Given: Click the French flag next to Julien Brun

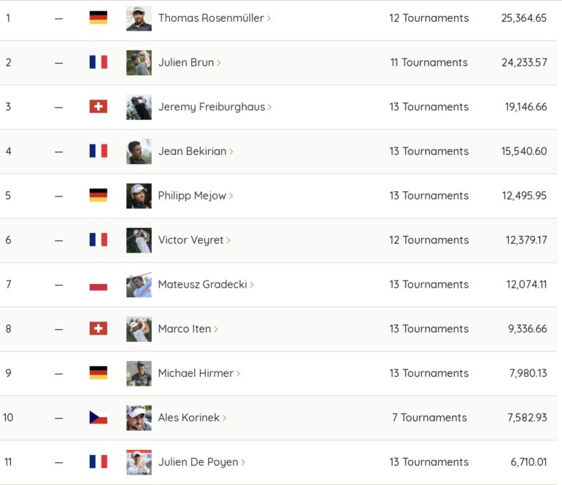Looking at the screenshot, I should 99,62.
